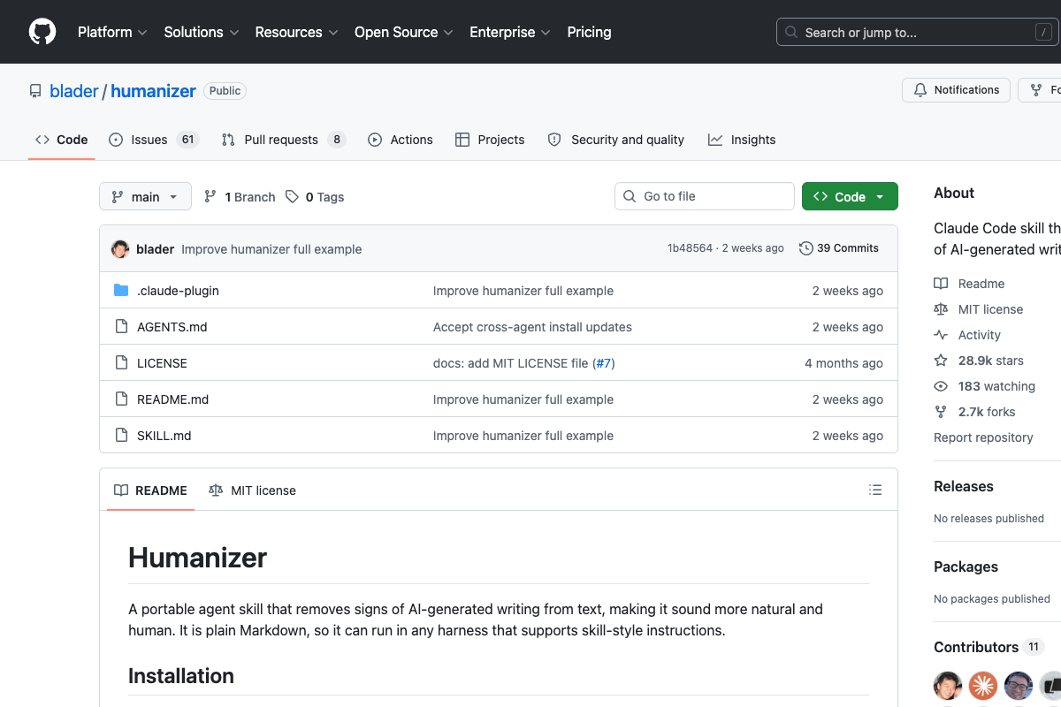
Task: Open the green Code clone dropdown
Action: [850, 196]
